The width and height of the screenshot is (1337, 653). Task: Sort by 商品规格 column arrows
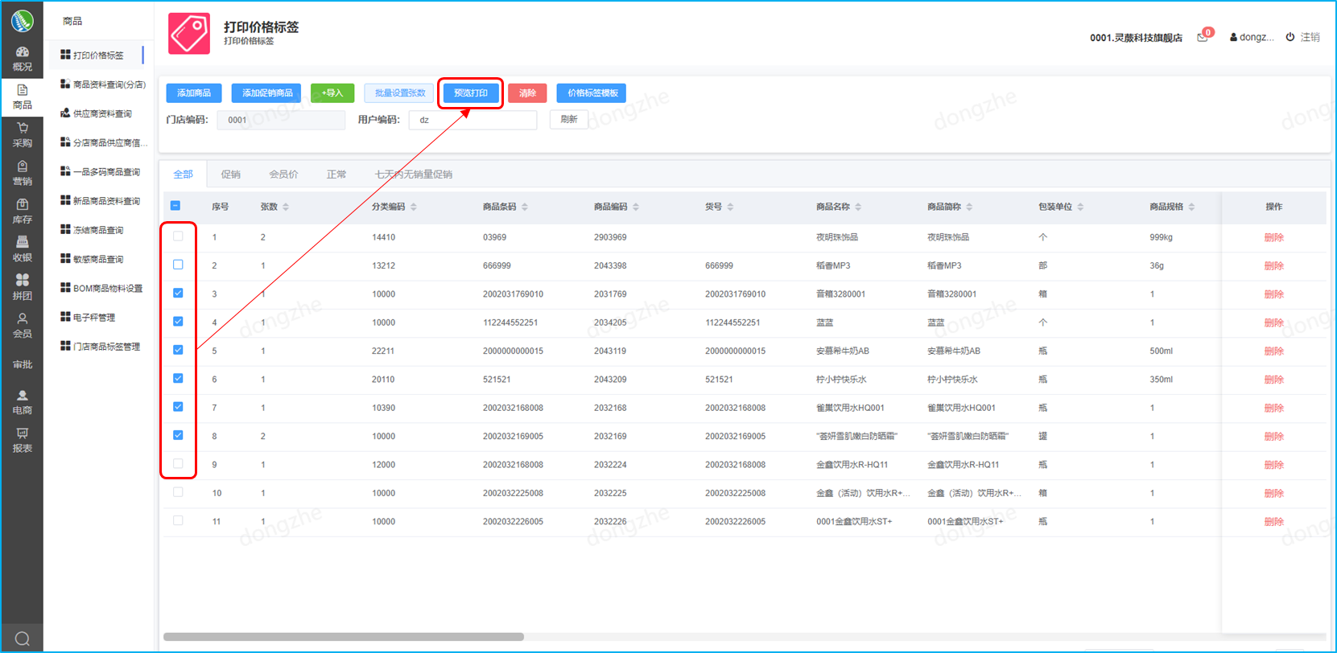coord(1191,207)
